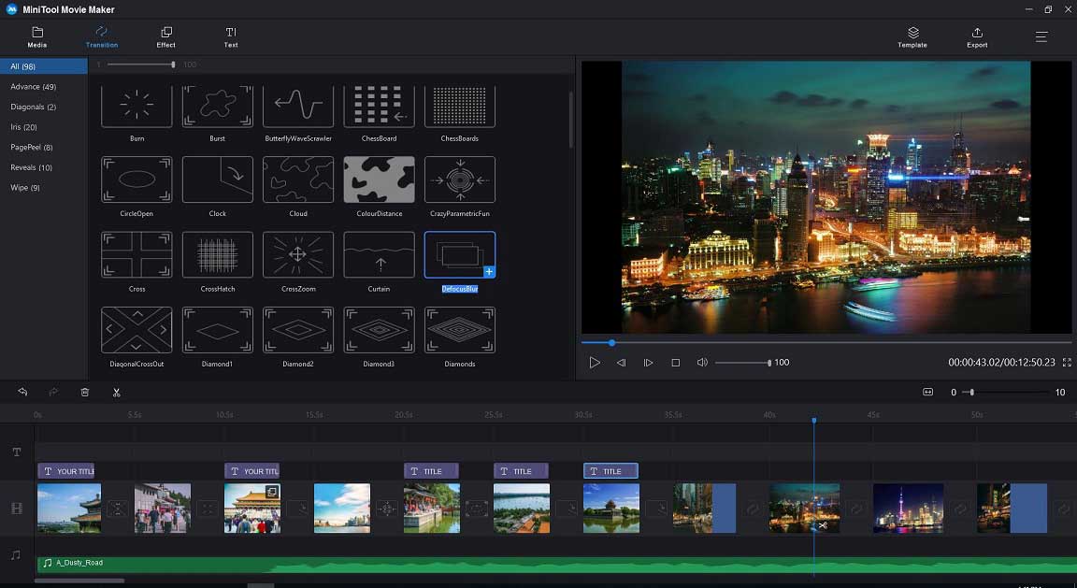
Task: Select the DefocusBlur transition thumbnail
Action: (x=459, y=253)
